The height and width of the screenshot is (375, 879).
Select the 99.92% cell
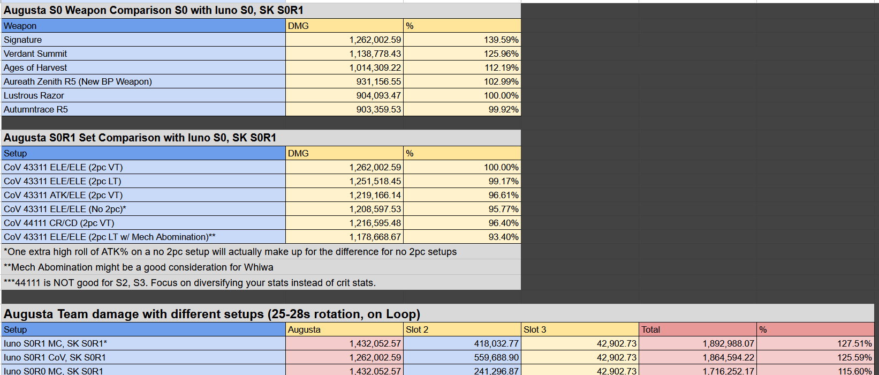[x=462, y=109]
